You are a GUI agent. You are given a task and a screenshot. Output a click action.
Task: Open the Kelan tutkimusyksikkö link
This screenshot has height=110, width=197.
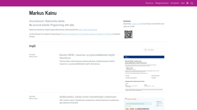click(88, 30)
